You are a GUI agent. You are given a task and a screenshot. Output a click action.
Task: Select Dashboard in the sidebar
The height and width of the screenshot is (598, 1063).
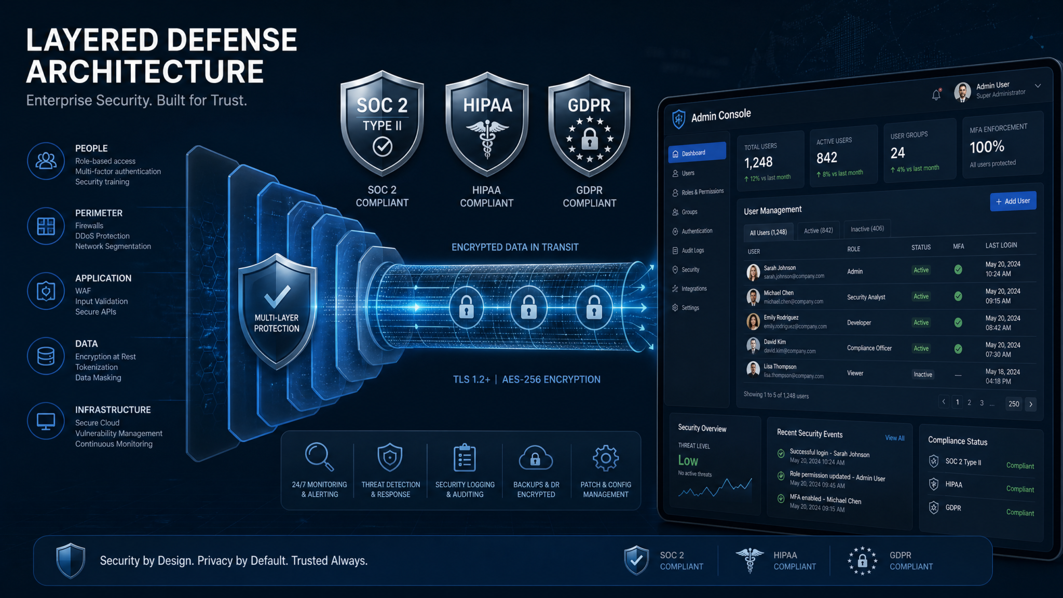pyautogui.click(x=697, y=152)
